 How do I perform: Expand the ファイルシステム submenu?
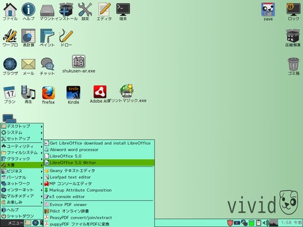(22, 153)
